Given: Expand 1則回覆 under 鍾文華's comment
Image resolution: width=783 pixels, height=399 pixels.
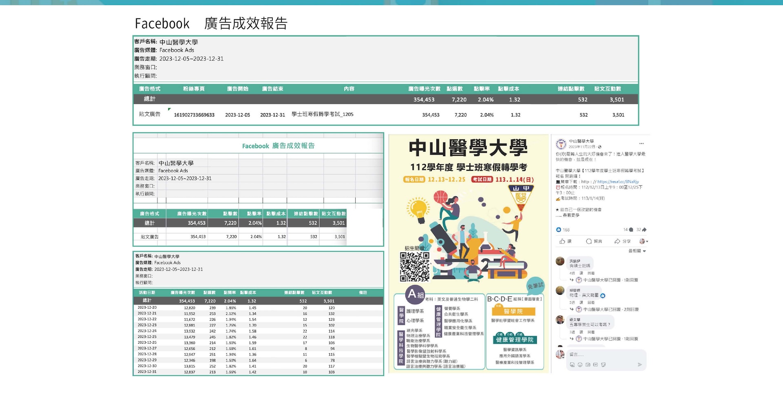Looking at the screenshot, I should [630, 339].
